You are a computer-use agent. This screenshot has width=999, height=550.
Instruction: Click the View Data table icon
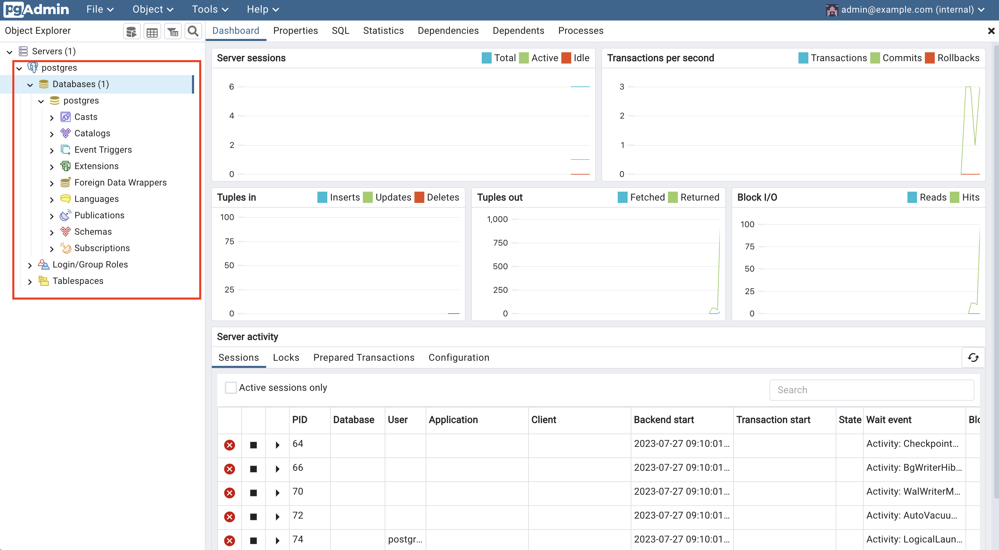(152, 31)
